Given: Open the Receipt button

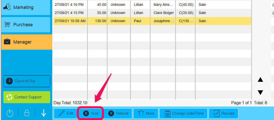Looking at the screenshot, I should (x=224, y=114).
